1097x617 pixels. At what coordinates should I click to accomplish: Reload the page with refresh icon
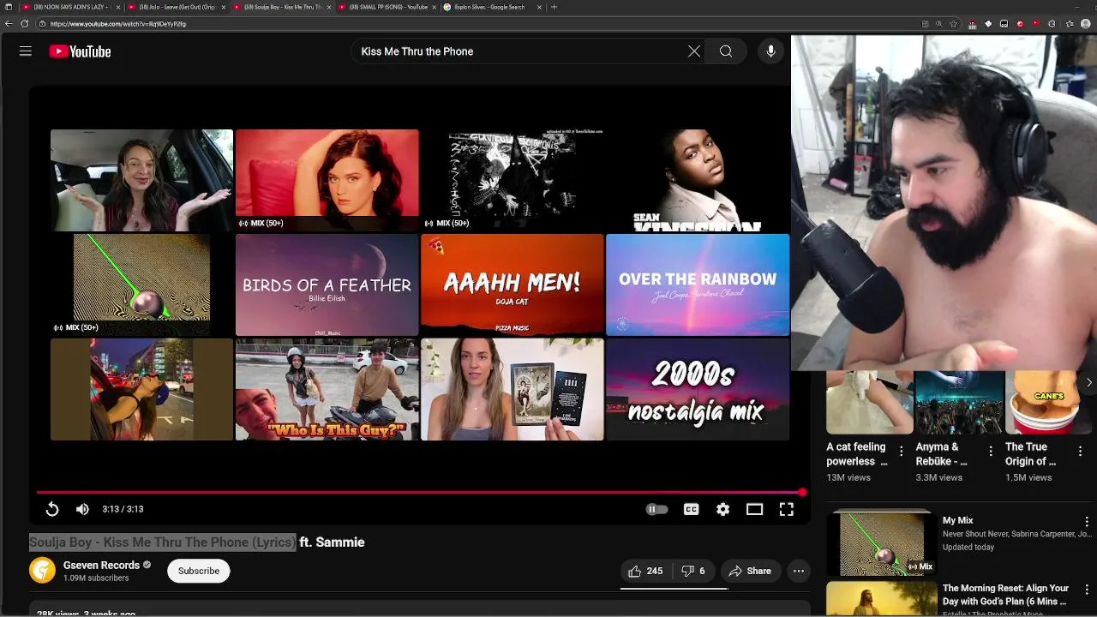point(24,24)
